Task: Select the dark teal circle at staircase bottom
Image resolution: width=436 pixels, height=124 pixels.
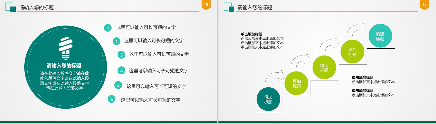Action: point(268,99)
